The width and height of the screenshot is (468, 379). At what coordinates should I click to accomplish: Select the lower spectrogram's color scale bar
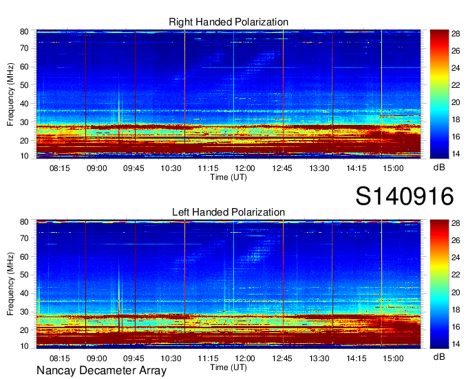pos(439,284)
